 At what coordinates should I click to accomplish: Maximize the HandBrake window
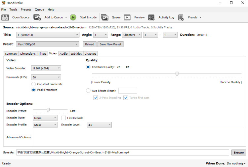[231, 3]
